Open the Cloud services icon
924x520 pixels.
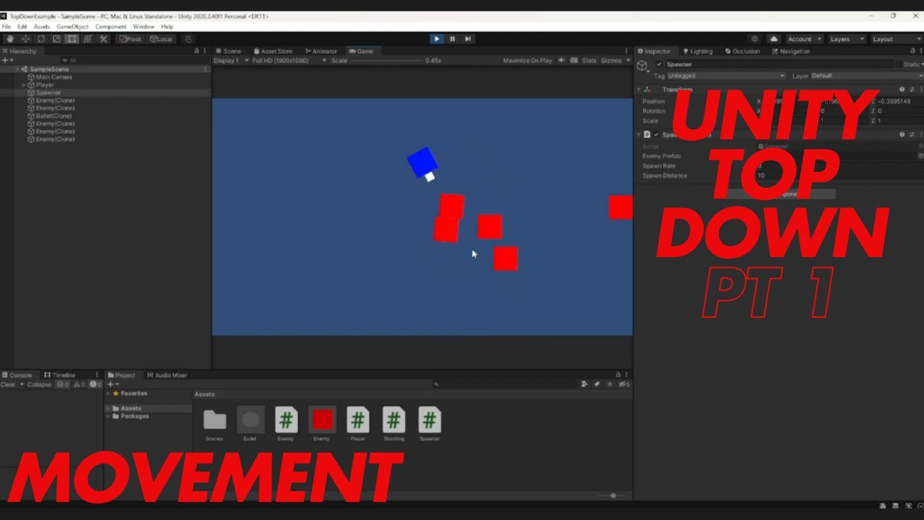point(774,39)
